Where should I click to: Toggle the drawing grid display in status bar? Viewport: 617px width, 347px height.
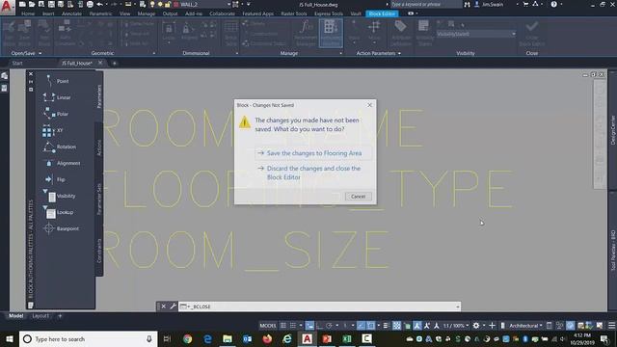[x=282, y=326]
